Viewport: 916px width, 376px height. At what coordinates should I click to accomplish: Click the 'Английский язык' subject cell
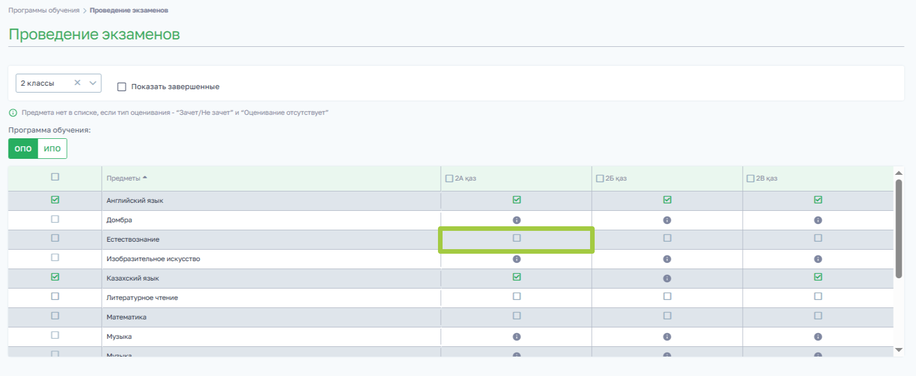[x=271, y=201]
